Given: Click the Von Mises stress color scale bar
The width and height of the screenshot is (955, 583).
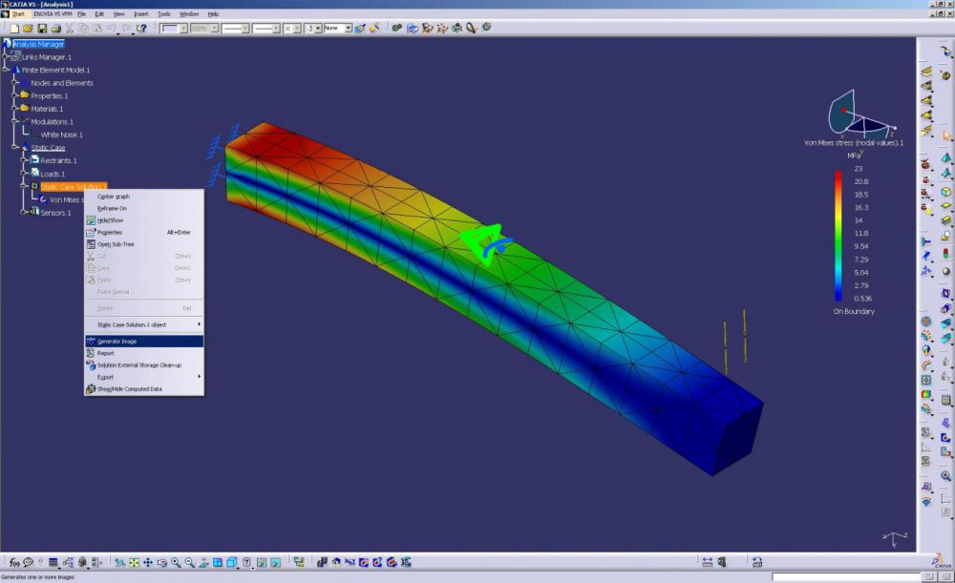Looking at the screenshot, I should 838,236.
